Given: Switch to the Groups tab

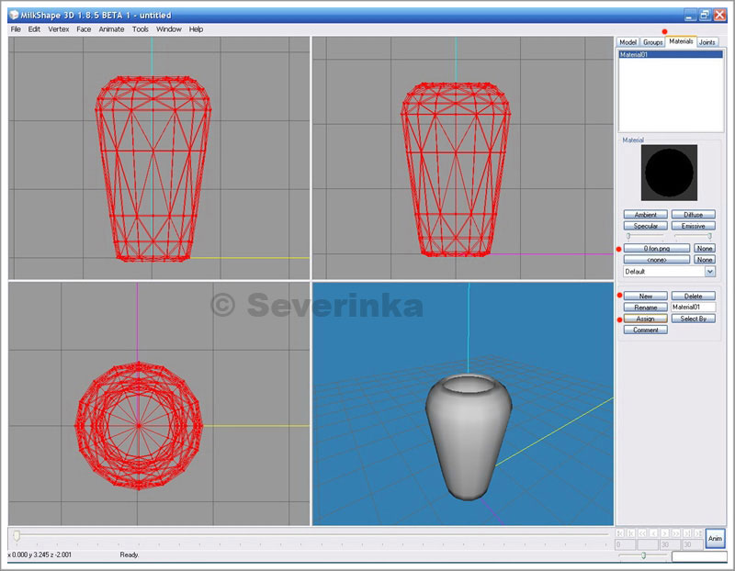Looking at the screenshot, I should 653,42.
